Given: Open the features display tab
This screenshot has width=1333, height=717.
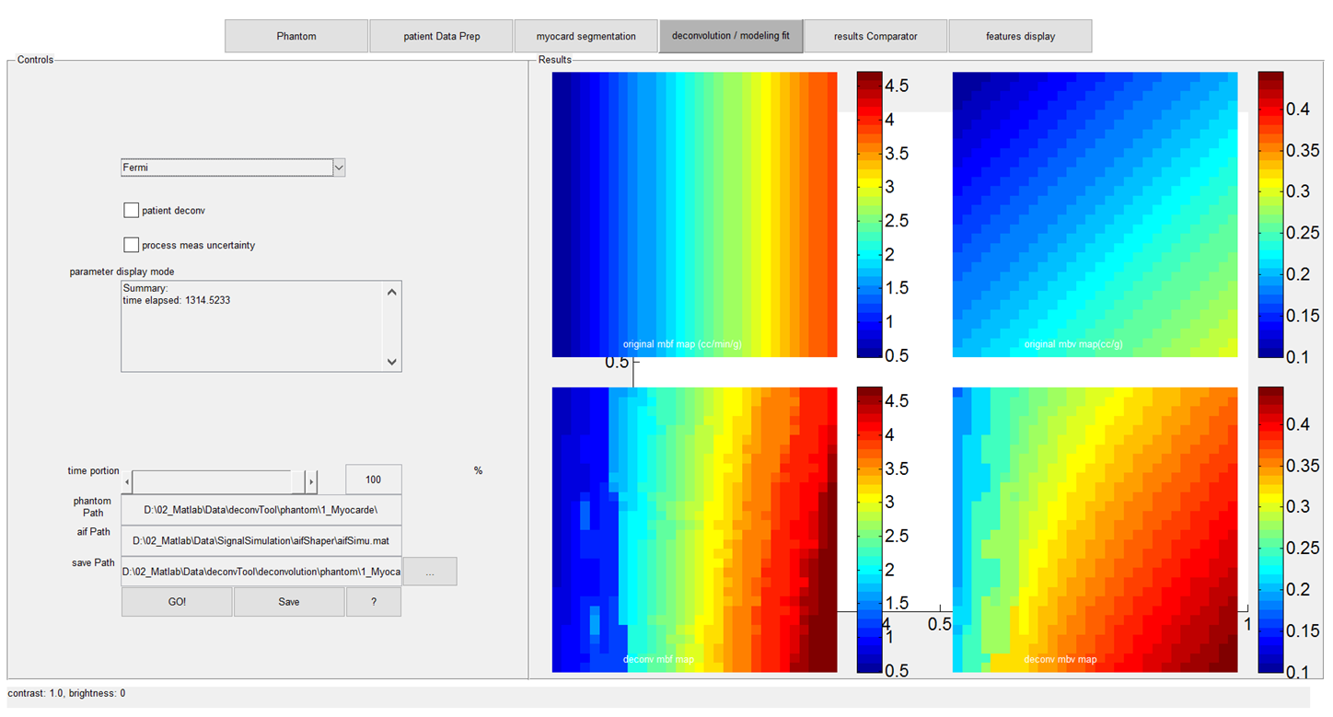Looking at the screenshot, I should pyautogui.click(x=1020, y=36).
